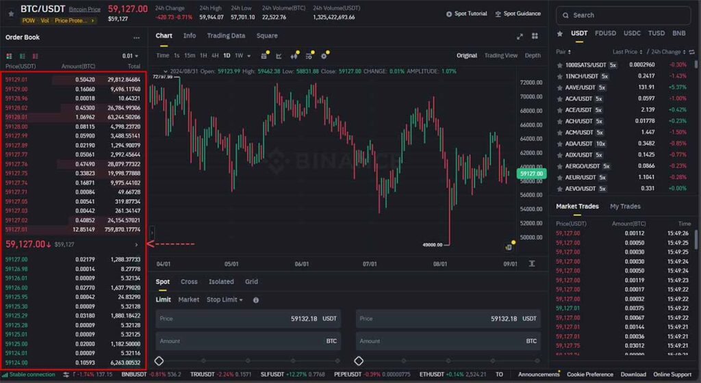Switch chart mode to Depth
701x383 pixels.
(x=533, y=55)
